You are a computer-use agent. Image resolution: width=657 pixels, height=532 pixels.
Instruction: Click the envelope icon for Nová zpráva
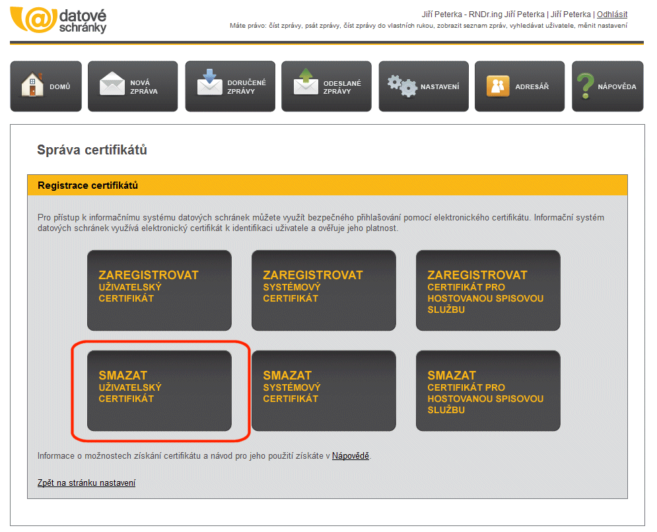coord(112,83)
